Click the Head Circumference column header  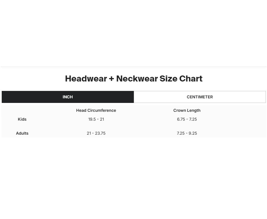click(96, 110)
